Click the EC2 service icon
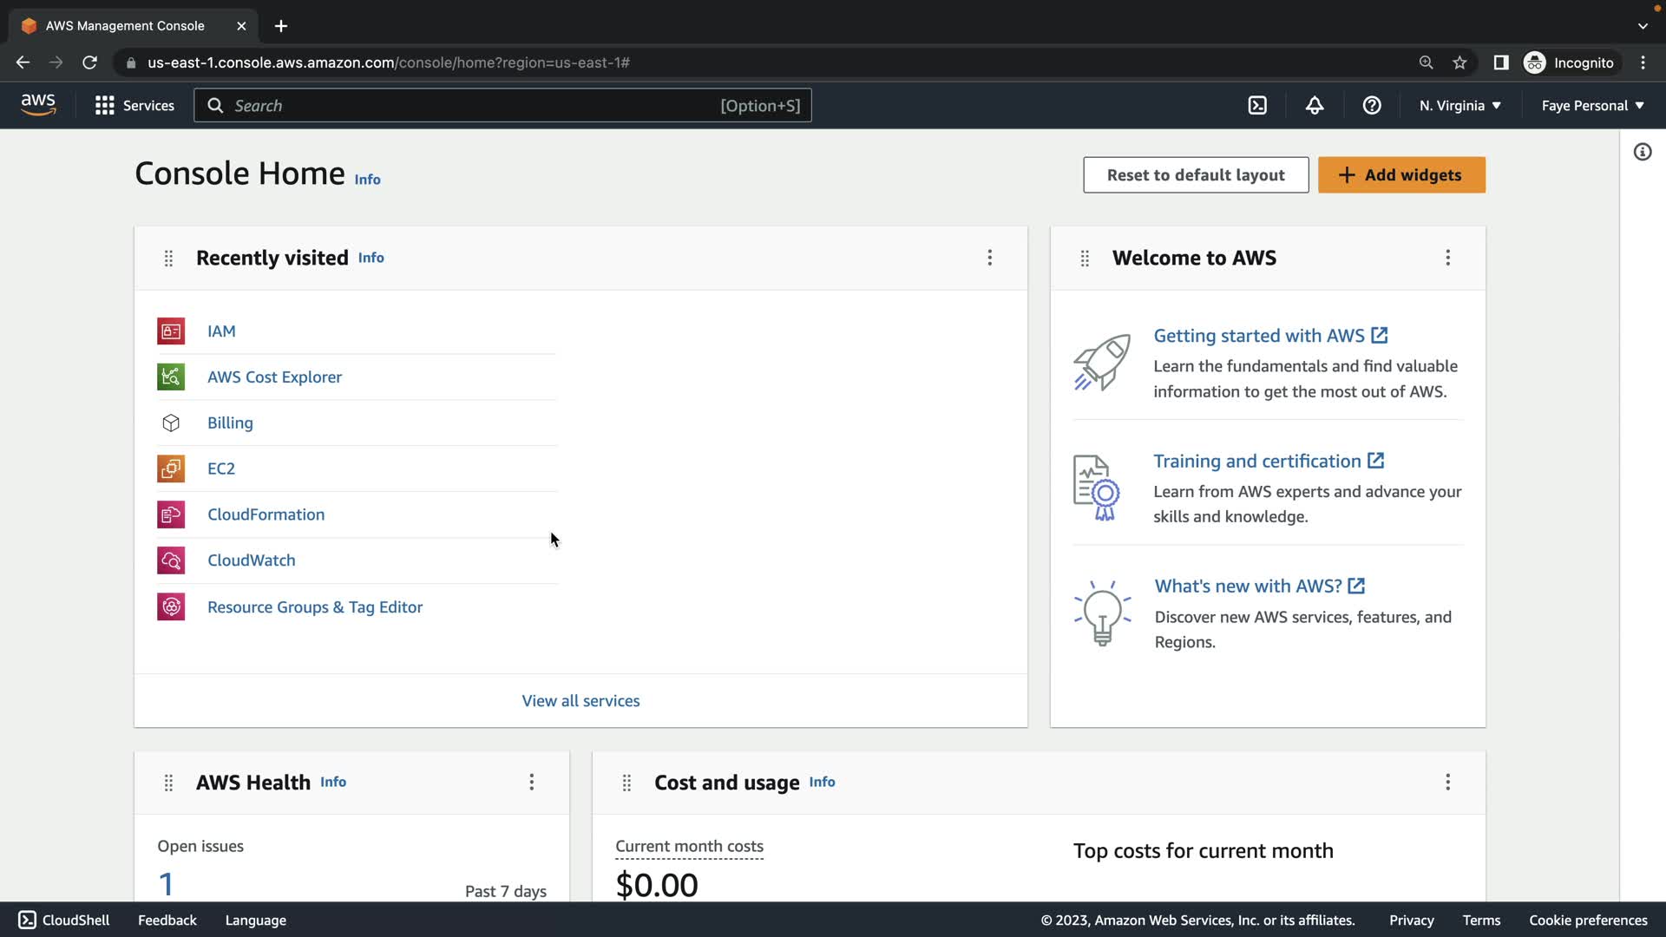 (x=171, y=468)
